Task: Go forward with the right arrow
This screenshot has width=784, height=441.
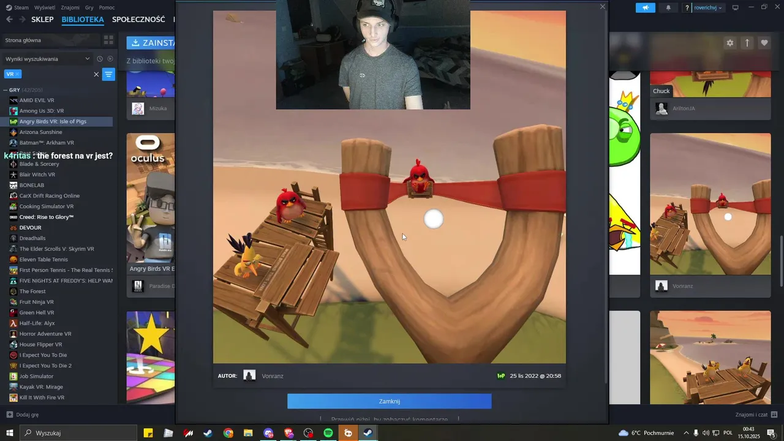Action: click(22, 20)
